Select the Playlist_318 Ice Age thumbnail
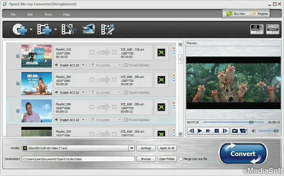The image size is (284, 176). coord(37,56)
